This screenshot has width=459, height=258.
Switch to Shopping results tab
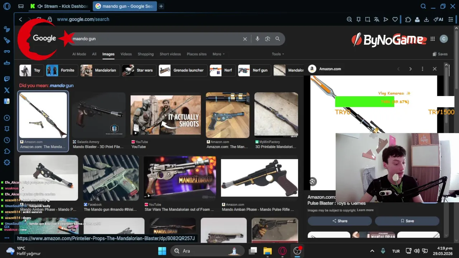(x=146, y=54)
